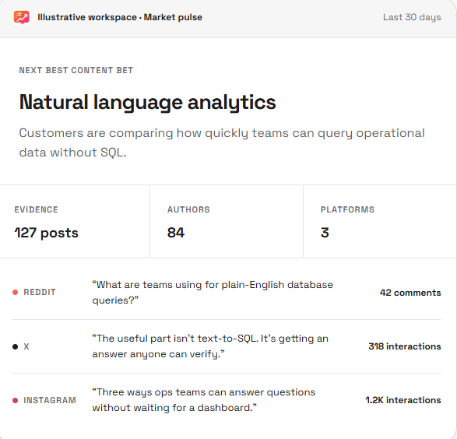Click the red Reddit source dot

pyautogui.click(x=15, y=292)
